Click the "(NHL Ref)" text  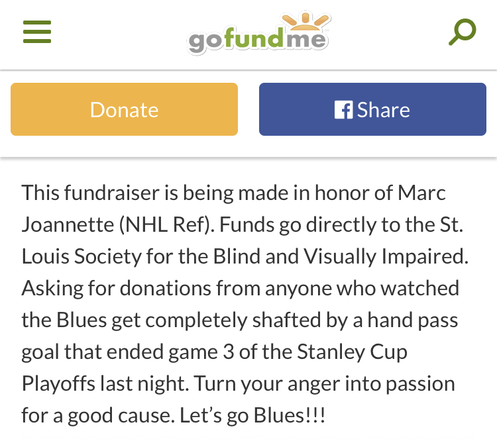point(166,225)
